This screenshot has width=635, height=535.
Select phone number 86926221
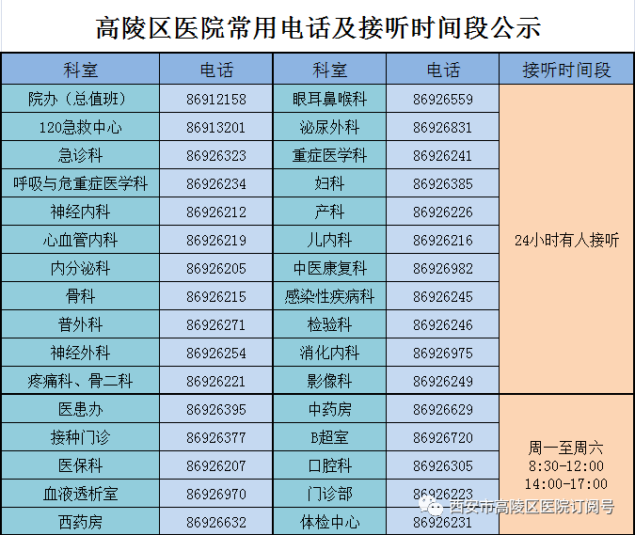pyautogui.click(x=215, y=381)
